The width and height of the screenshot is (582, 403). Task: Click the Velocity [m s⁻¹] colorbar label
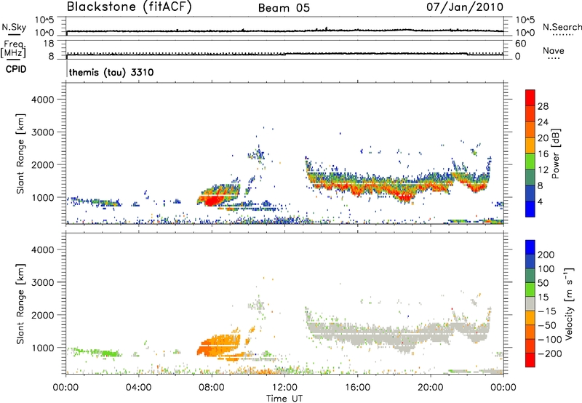coord(568,303)
